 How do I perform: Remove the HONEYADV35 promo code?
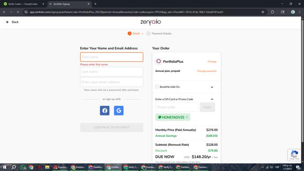click(x=187, y=117)
